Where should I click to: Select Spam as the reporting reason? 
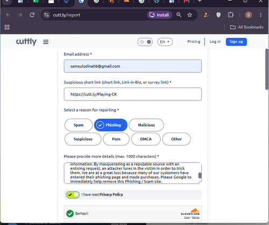[79, 125]
